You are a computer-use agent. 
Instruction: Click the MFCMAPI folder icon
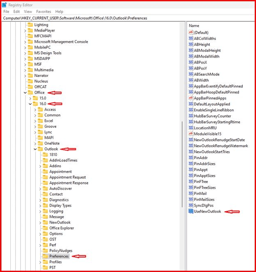pyautogui.click(x=30, y=36)
